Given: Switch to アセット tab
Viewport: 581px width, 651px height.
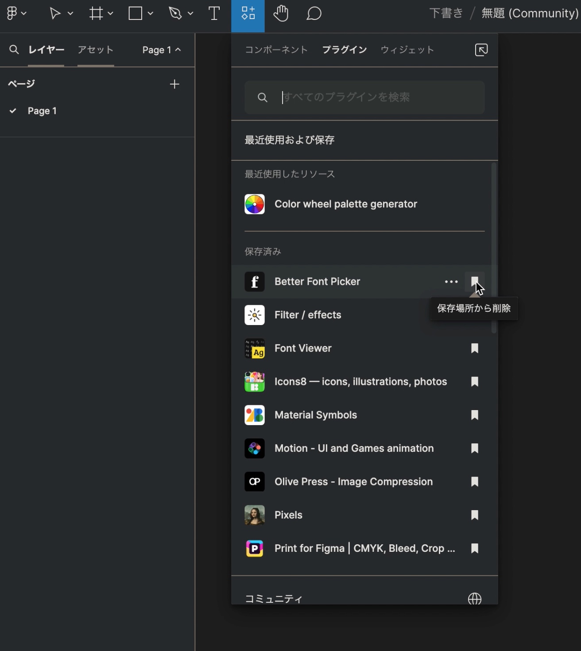Looking at the screenshot, I should pyautogui.click(x=96, y=50).
